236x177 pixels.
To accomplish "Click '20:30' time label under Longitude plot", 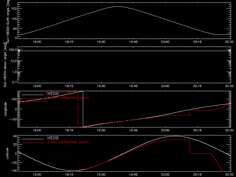I will pos(230,130).
